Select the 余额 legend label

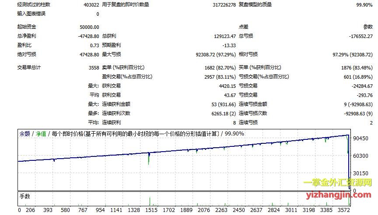24,134
